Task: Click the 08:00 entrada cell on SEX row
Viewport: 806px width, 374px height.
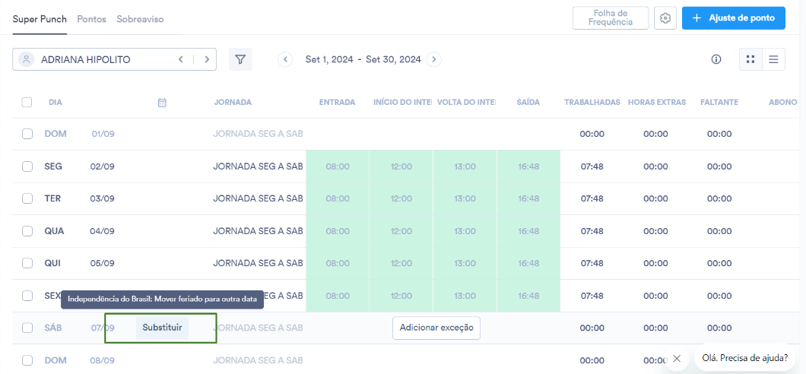Action: [x=338, y=296]
